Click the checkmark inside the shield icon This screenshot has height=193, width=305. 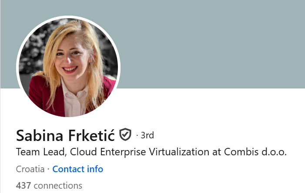point(125,134)
